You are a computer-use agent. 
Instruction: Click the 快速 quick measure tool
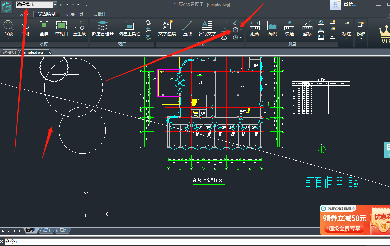[x=289, y=28]
